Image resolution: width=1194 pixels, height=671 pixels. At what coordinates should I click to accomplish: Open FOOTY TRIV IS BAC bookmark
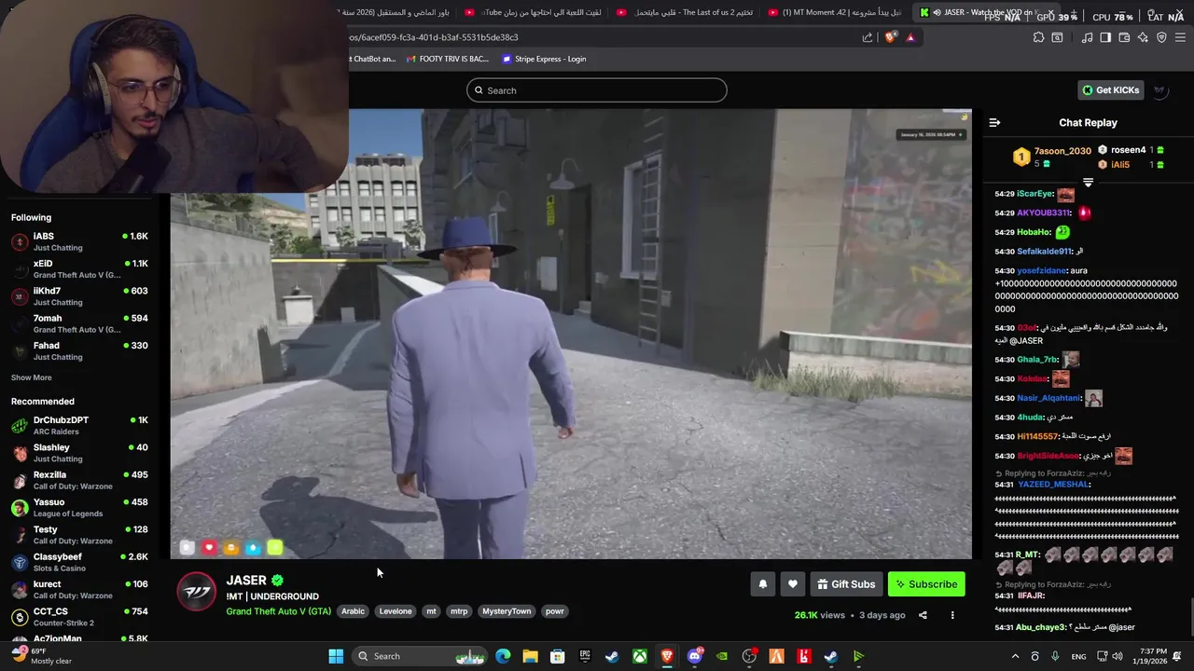point(448,59)
